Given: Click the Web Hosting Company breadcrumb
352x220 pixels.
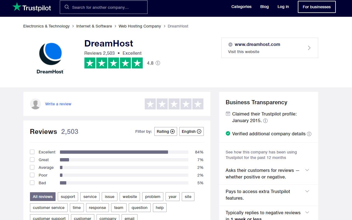Looking at the screenshot, I should coord(140,26).
